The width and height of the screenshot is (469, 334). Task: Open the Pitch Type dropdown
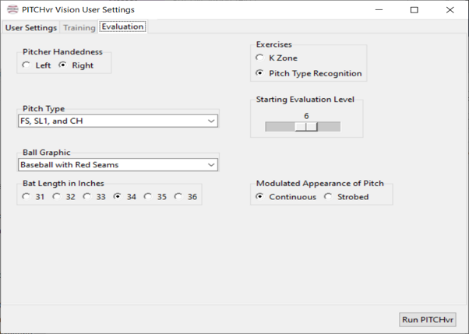coord(118,121)
